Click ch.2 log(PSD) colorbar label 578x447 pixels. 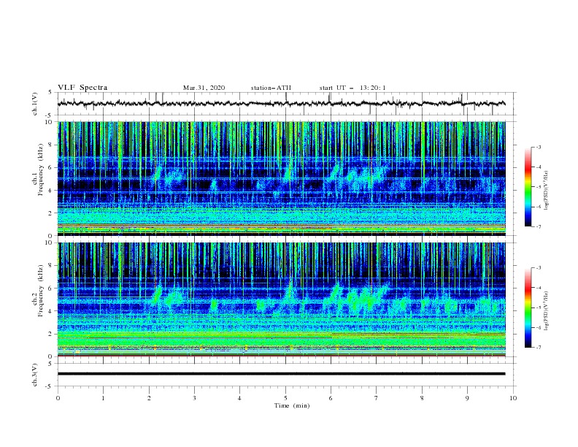547,311
